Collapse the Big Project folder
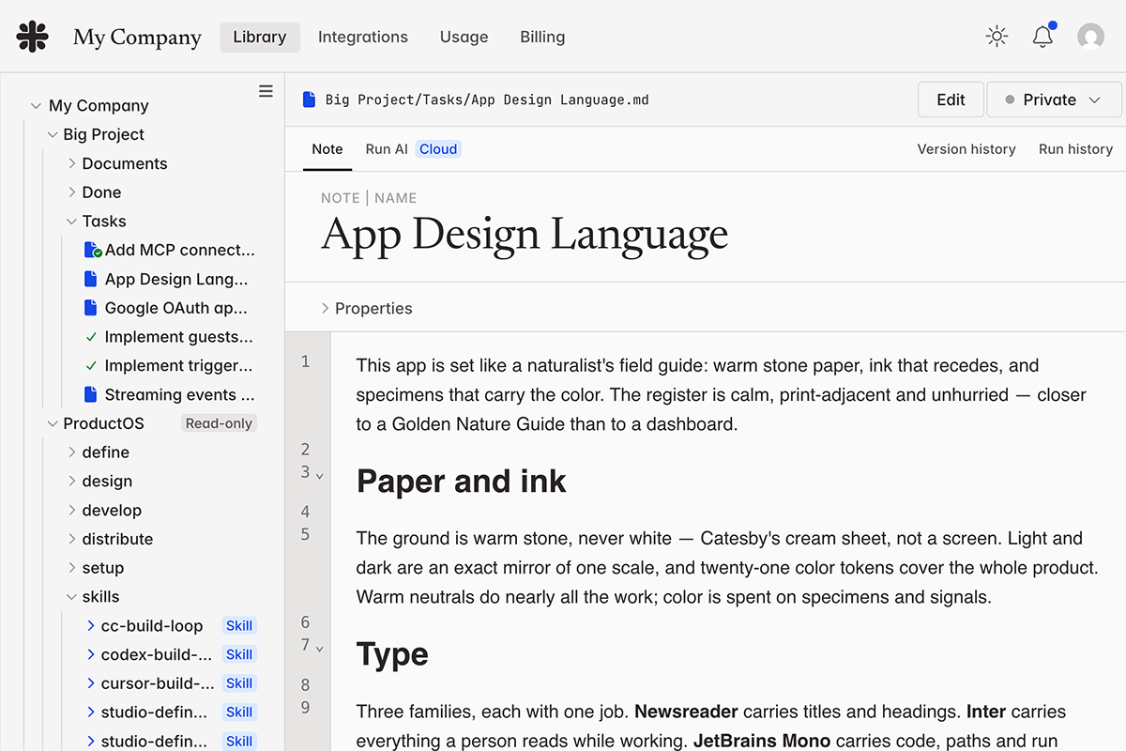The width and height of the screenshot is (1126, 751). pyautogui.click(x=53, y=134)
